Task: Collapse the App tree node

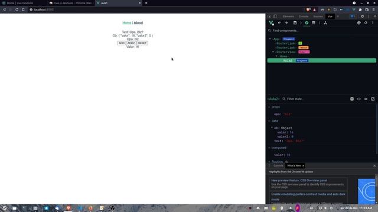Action: [x=270, y=39]
